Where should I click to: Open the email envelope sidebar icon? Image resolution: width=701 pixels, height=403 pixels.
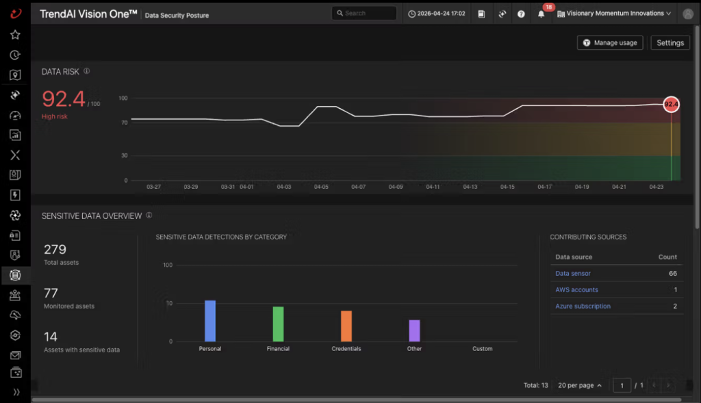pyautogui.click(x=15, y=355)
